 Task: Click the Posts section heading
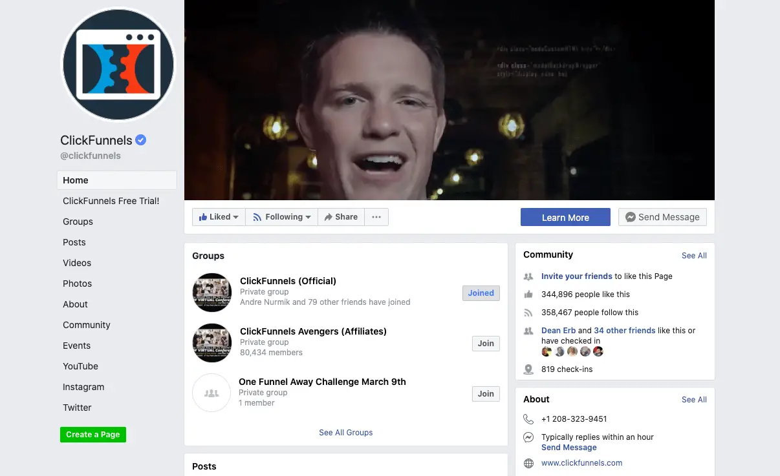point(204,466)
